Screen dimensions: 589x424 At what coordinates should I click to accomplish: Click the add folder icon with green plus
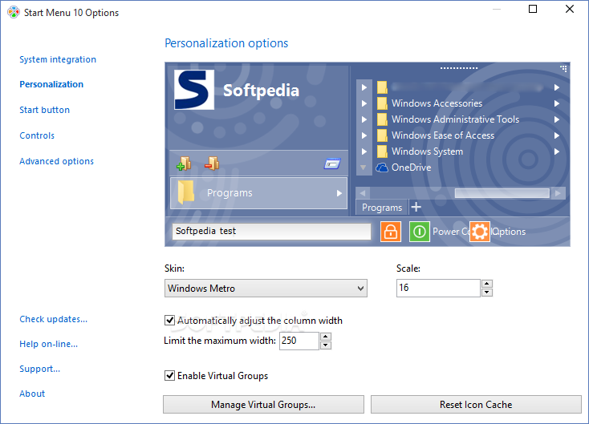(184, 164)
